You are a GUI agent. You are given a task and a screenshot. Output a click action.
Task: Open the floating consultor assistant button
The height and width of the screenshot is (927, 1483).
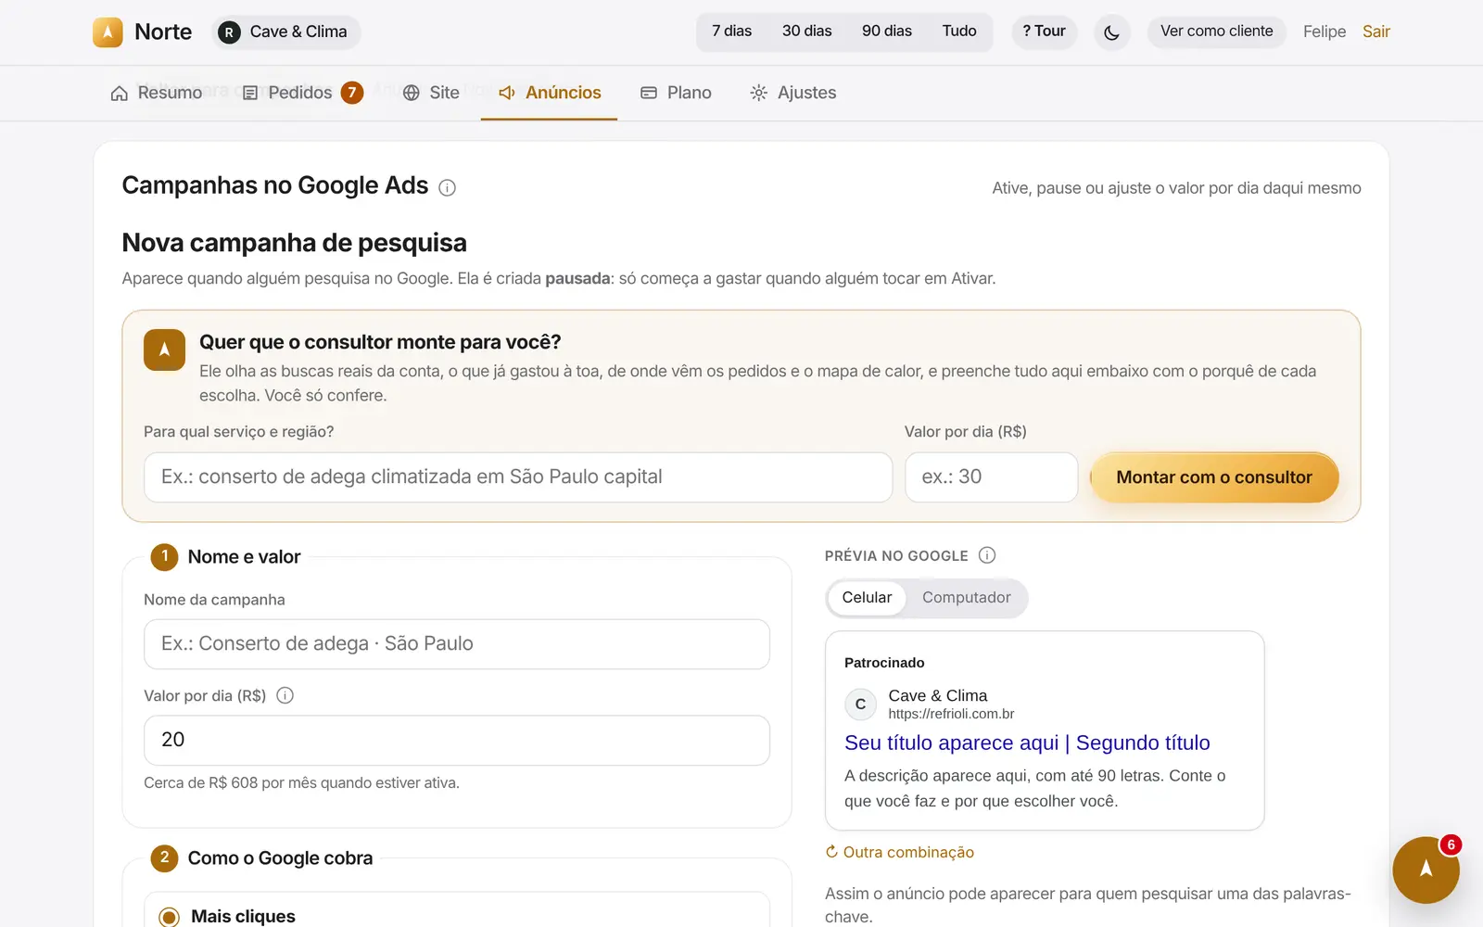coord(1426,870)
